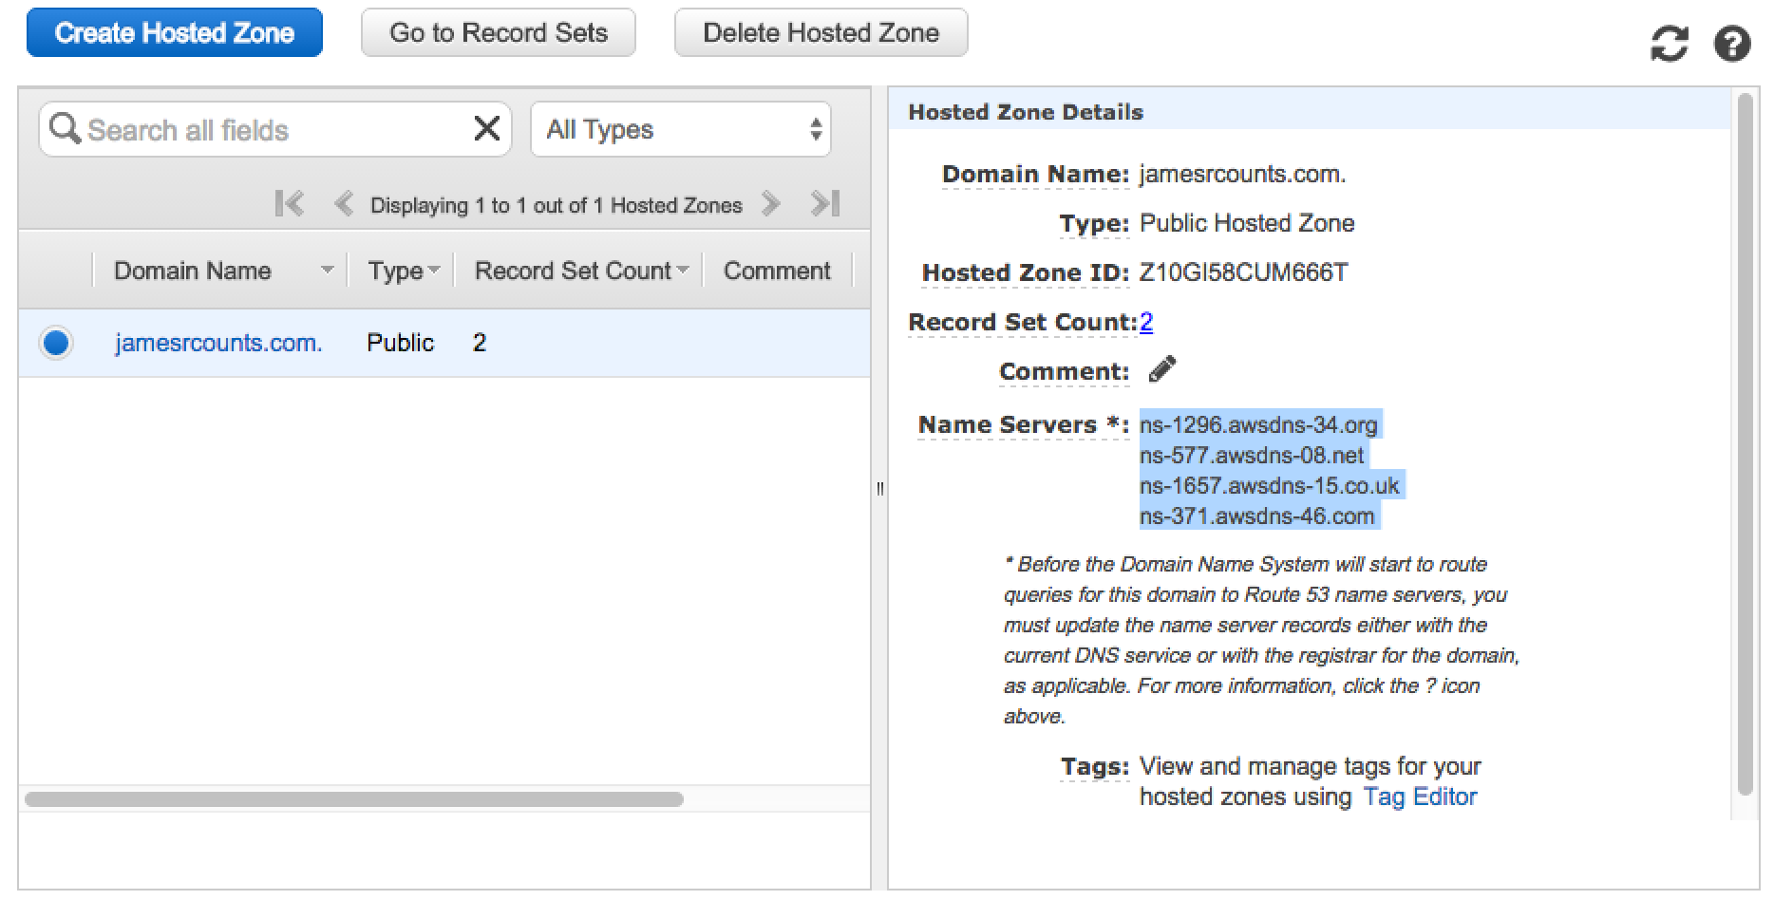This screenshot has height=900, width=1774.
Task: Click name server ns-371.awsdns-46.com
Action: coord(1257,516)
